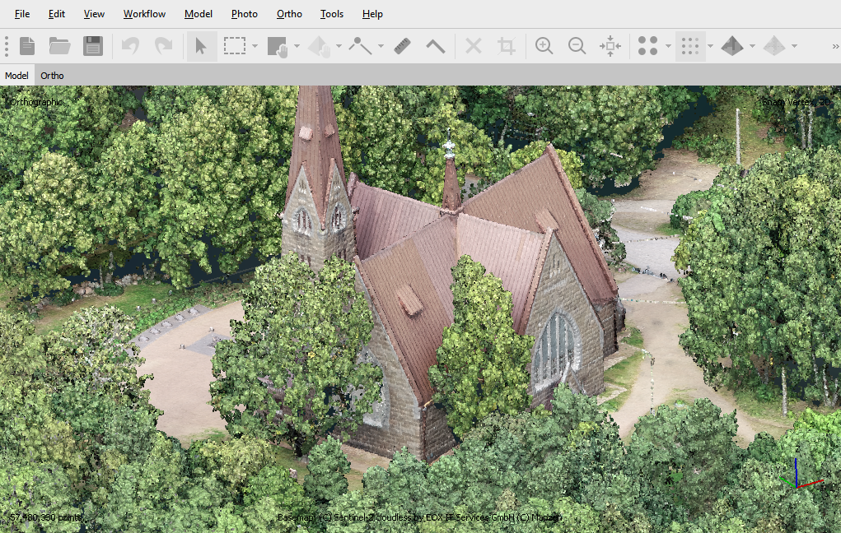
Task: Select the Move Region tool
Action: [278, 47]
